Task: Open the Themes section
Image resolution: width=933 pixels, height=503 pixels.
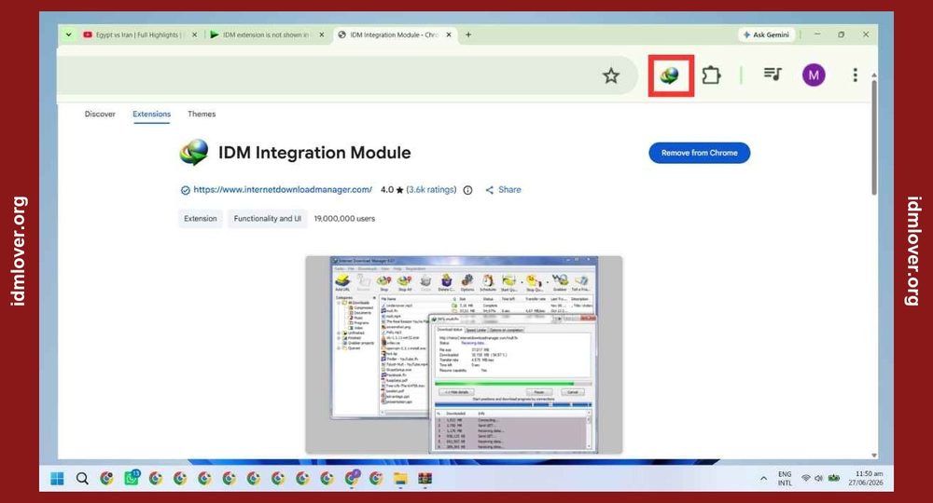Action: (202, 114)
